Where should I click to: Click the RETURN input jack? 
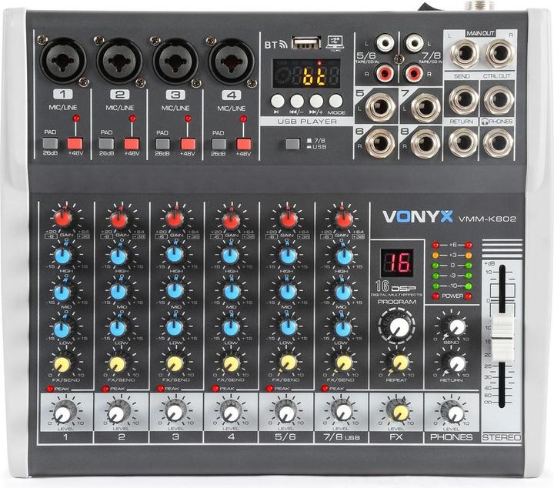coord(463,142)
